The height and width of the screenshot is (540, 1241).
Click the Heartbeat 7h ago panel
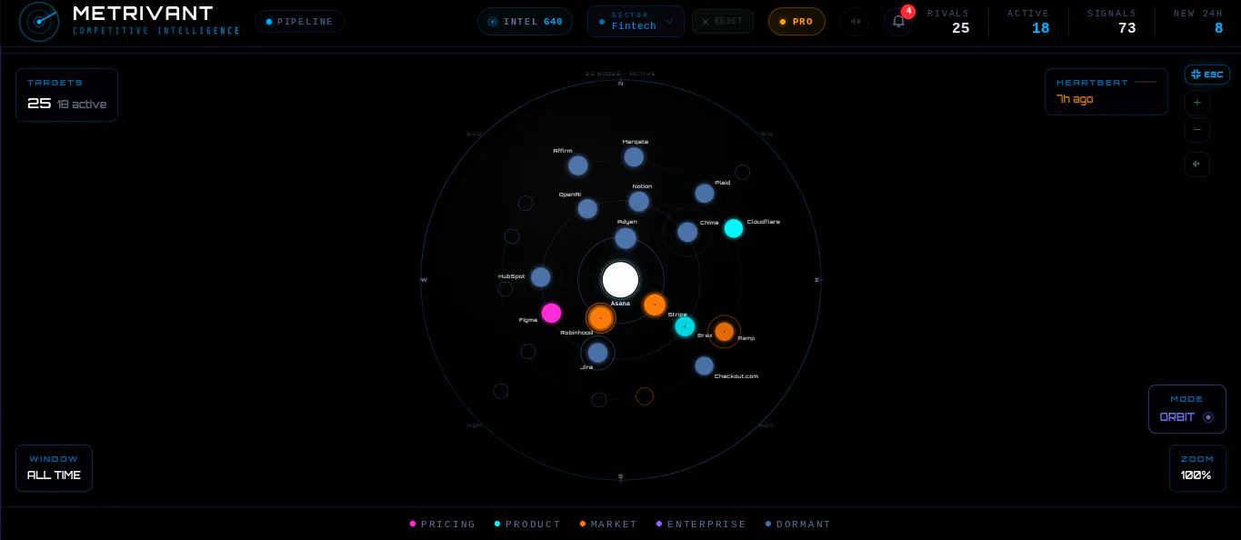tap(1106, 92)
